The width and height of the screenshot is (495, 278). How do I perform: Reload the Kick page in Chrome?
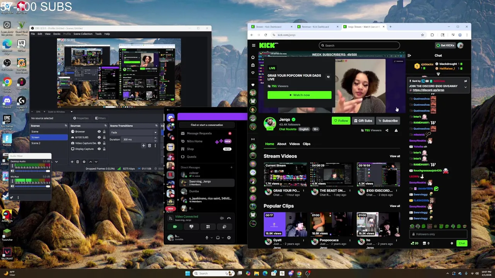pyautogui.click(x=266, y=35)
